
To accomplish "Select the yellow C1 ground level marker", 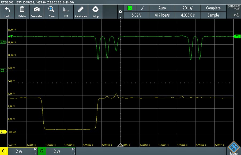I will pos(3,132).
